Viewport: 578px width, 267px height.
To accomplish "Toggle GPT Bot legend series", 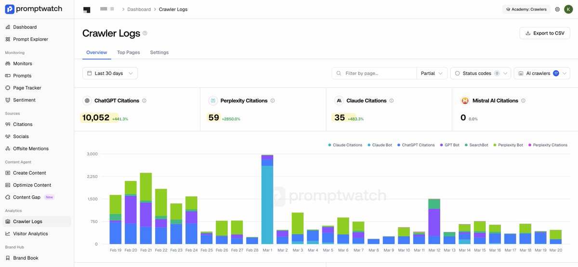I will click(450, 145).
